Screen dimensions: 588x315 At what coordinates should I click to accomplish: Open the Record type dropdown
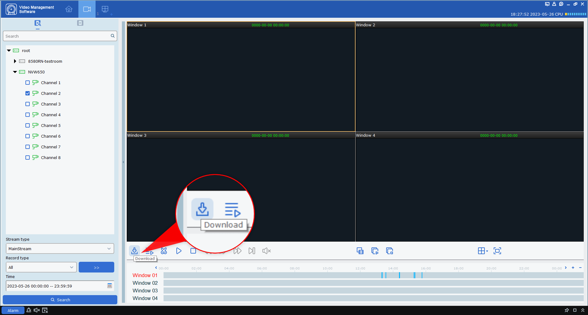point(41,267)
